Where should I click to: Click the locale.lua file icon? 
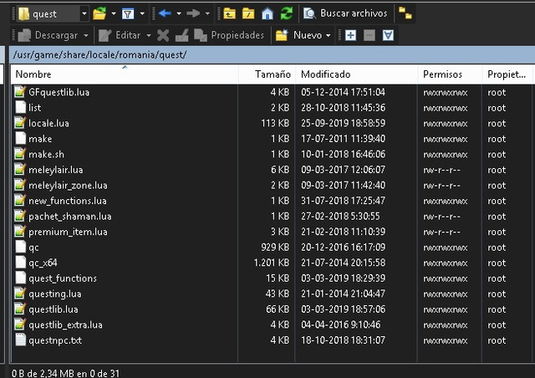tap(20, 123)
